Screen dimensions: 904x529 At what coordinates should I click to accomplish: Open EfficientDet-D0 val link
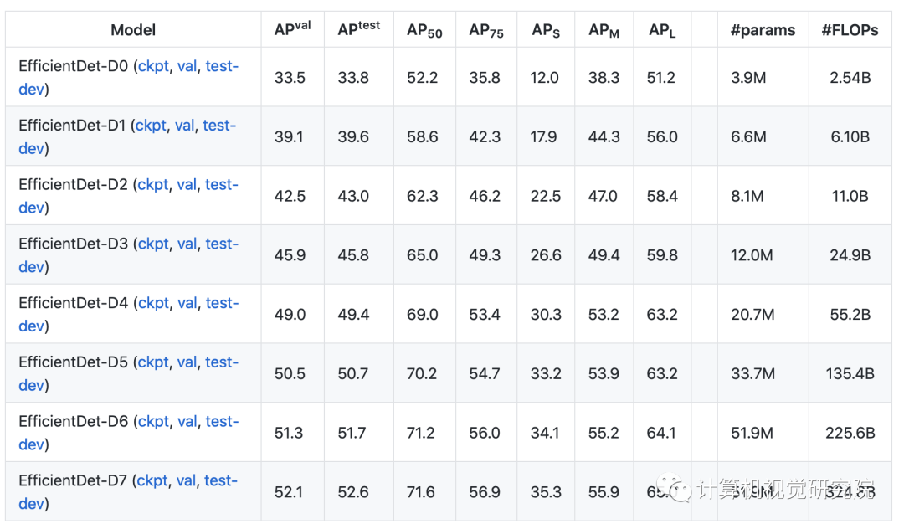click(187, 66)
